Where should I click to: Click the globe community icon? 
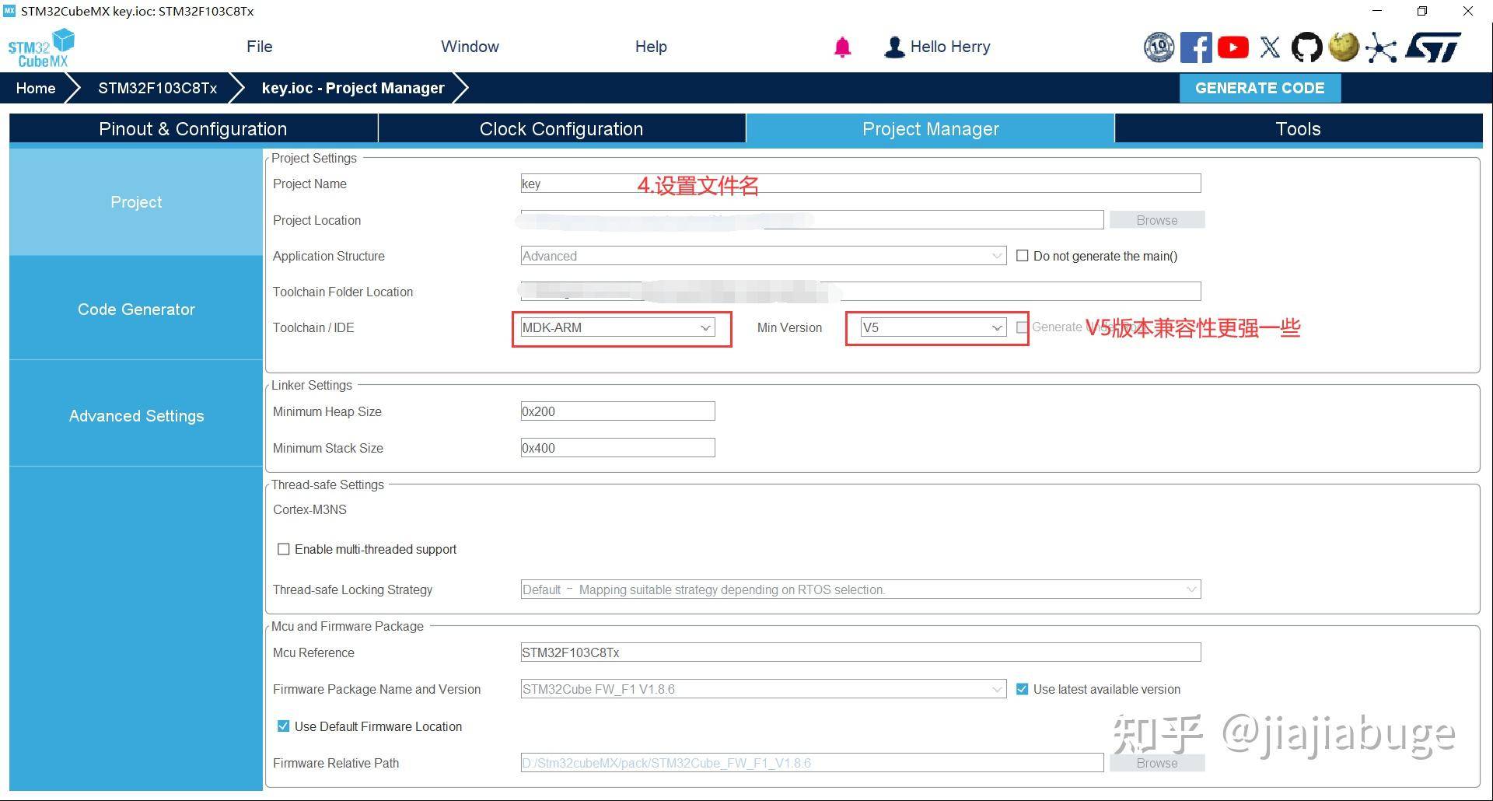tap(1344, 47)
